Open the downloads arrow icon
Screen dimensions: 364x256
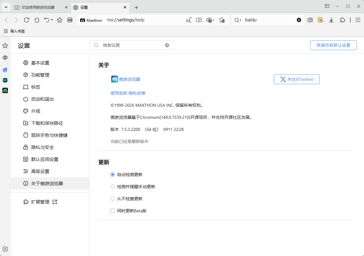tap(331, 20)
